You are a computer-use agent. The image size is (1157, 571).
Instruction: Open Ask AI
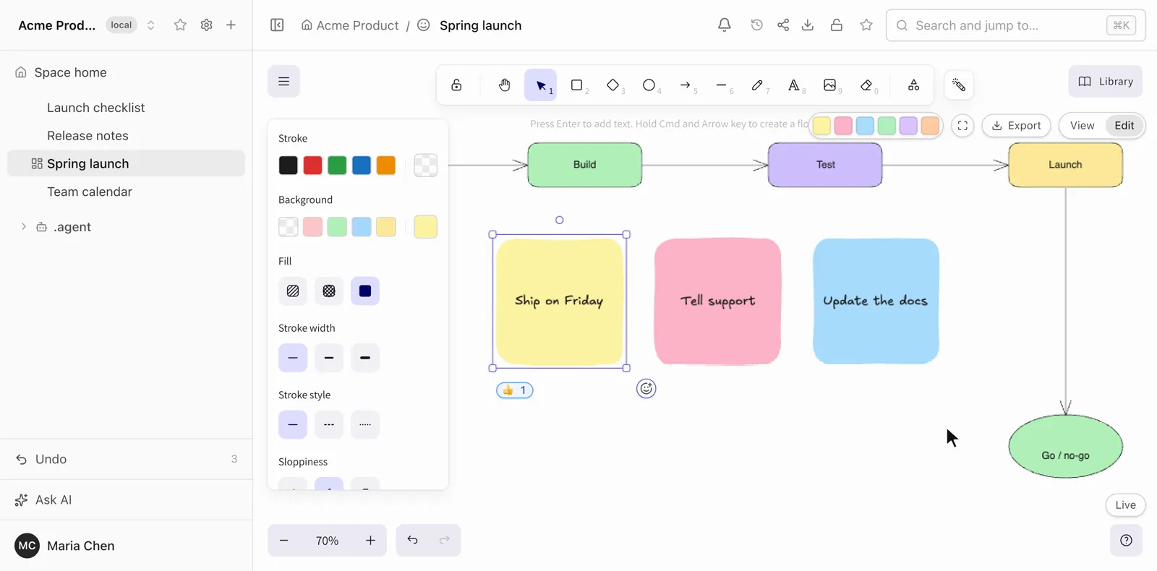pyautogui.click(x=126, y=500)
